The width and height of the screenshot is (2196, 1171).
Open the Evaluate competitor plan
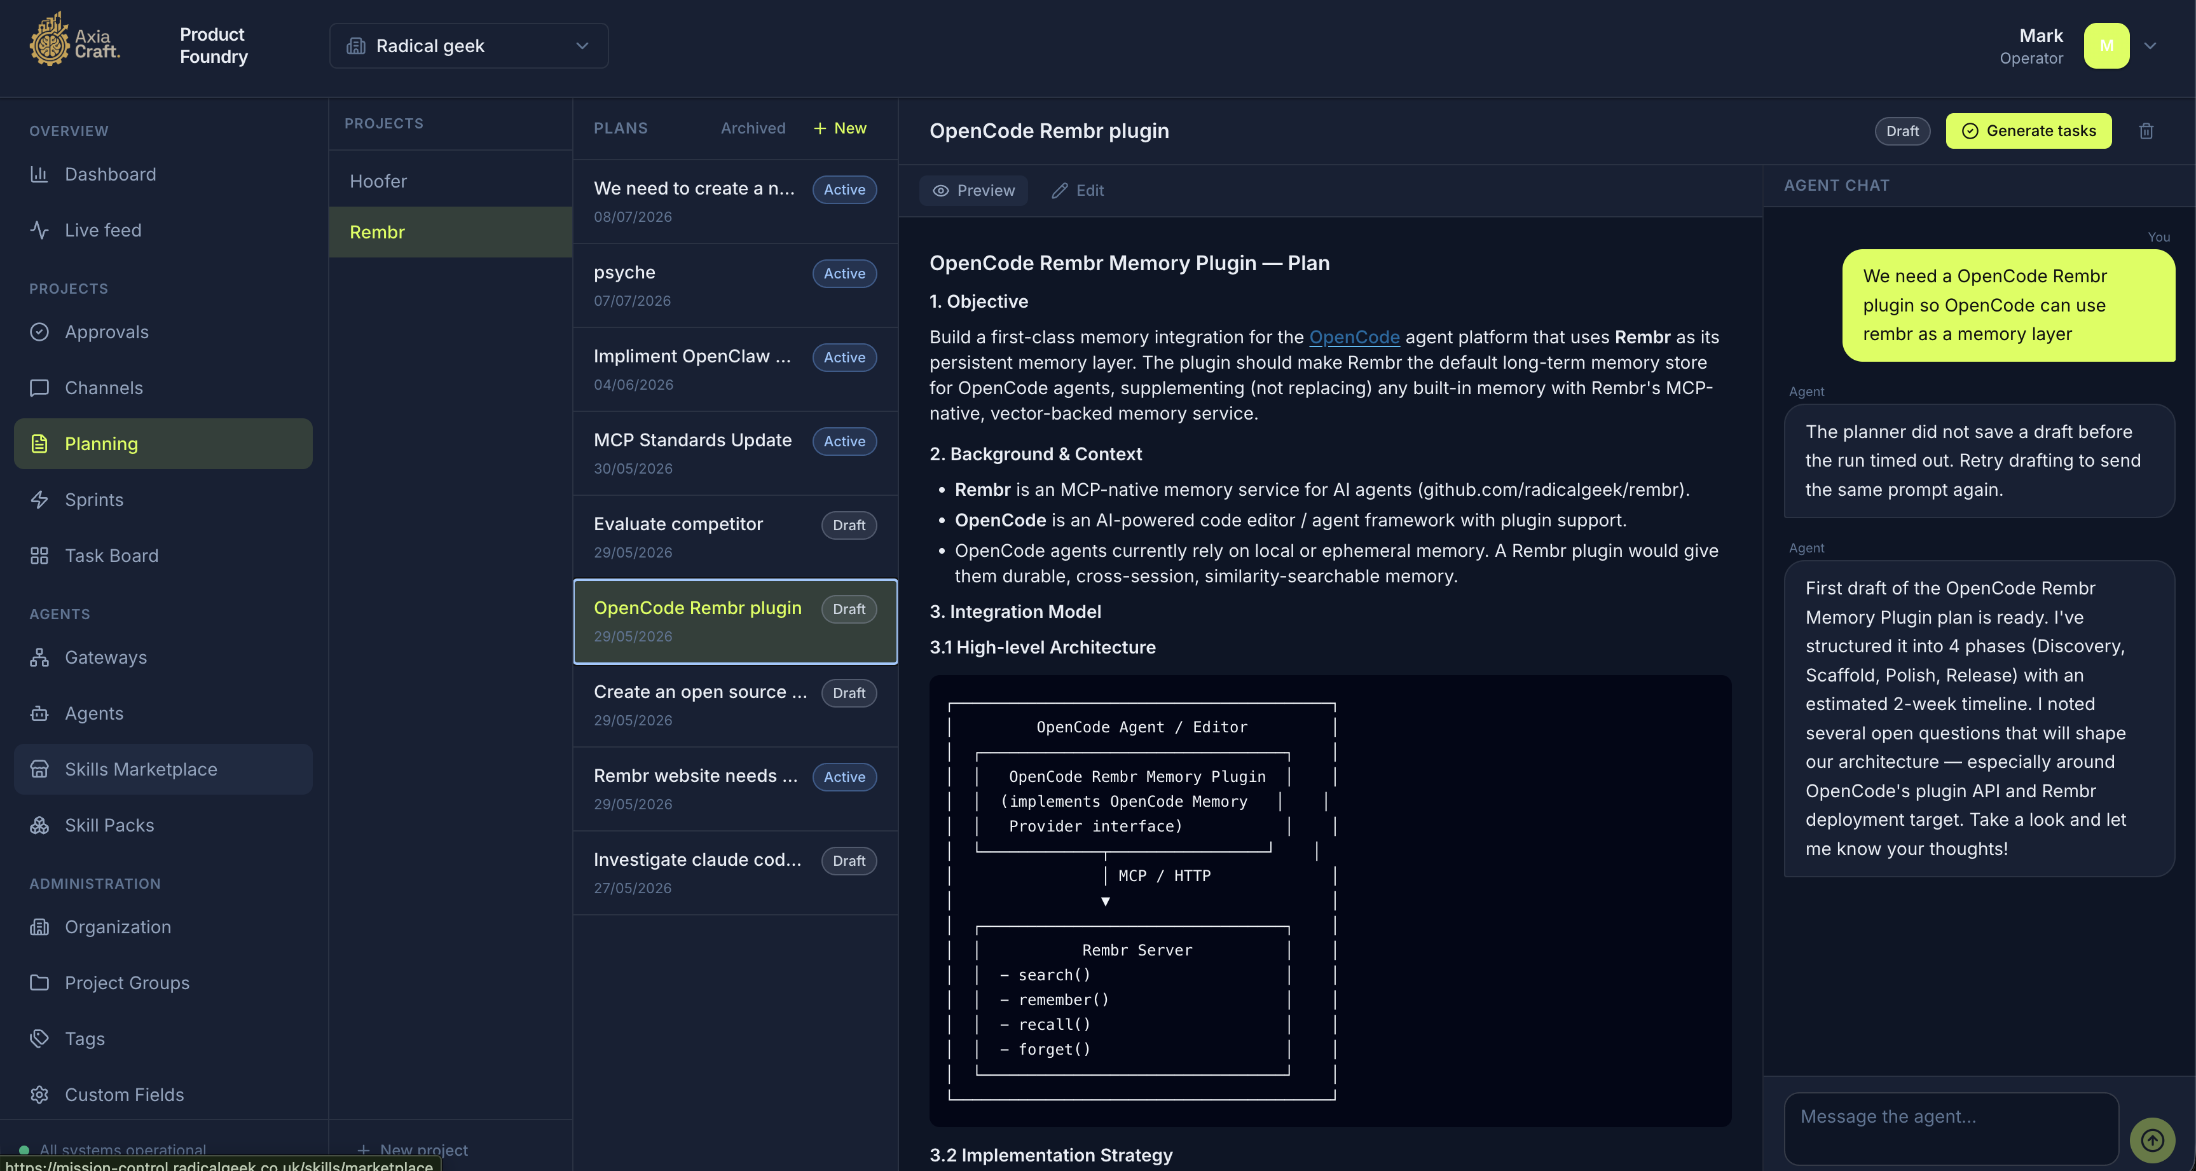735,537
